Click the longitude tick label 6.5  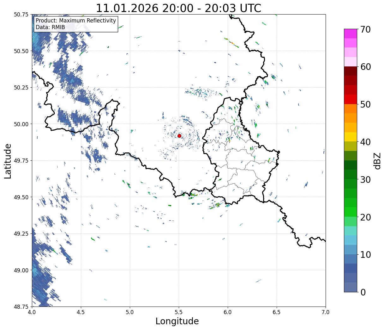pyautogui.click(x=277, y=312)
